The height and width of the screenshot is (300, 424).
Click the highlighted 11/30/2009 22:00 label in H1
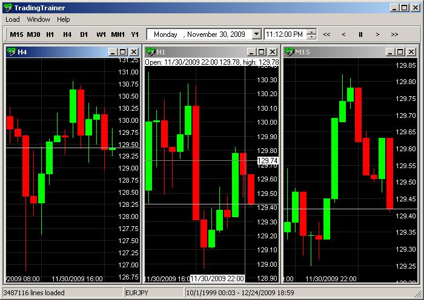coord(217,278)
